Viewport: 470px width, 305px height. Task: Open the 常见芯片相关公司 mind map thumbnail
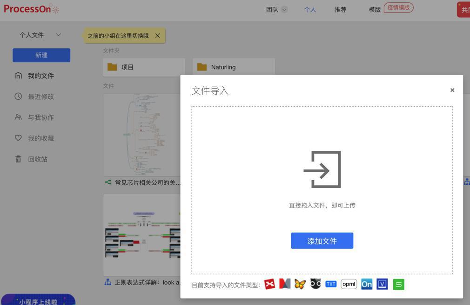point(142,135)
